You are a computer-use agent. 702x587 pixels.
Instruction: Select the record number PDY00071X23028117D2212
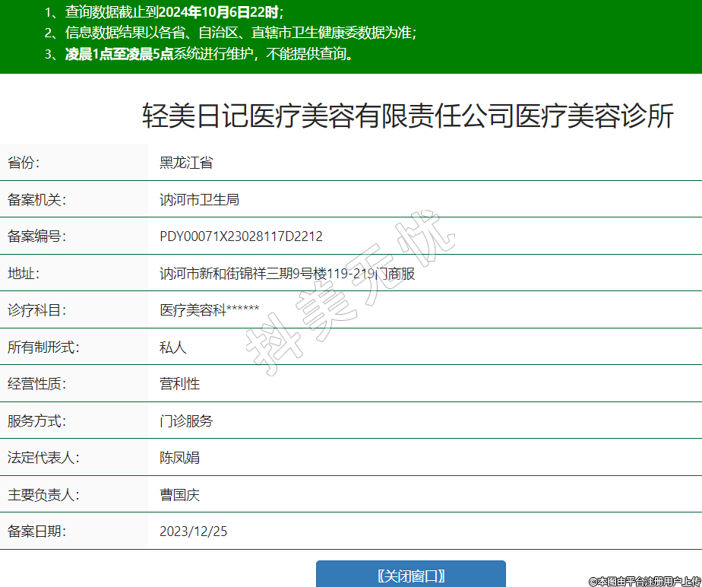coord(241,236)
